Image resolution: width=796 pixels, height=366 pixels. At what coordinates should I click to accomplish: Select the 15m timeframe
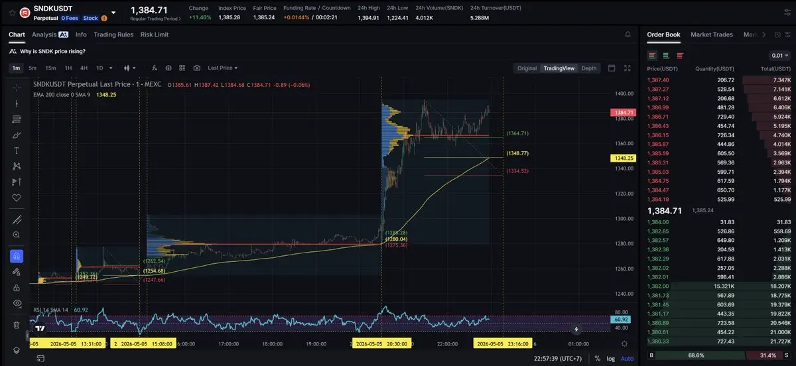point(50,68)
